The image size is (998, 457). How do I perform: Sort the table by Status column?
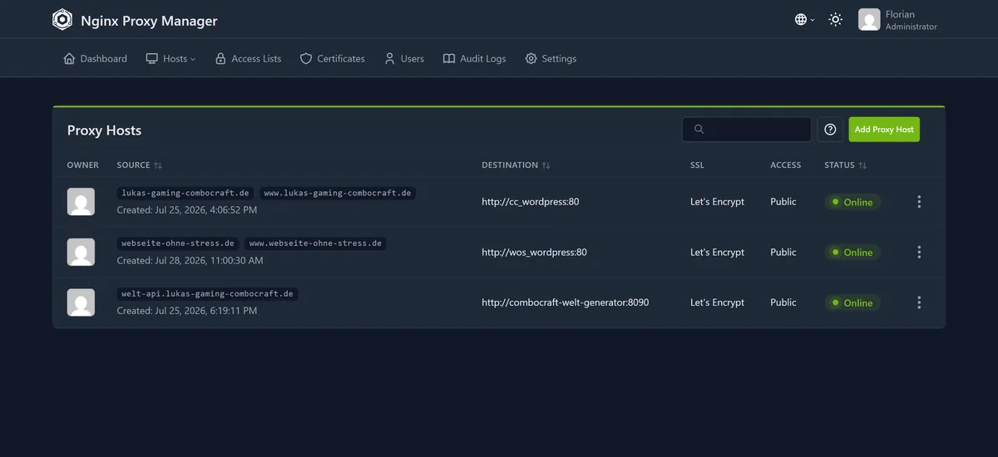coord(846,165)
